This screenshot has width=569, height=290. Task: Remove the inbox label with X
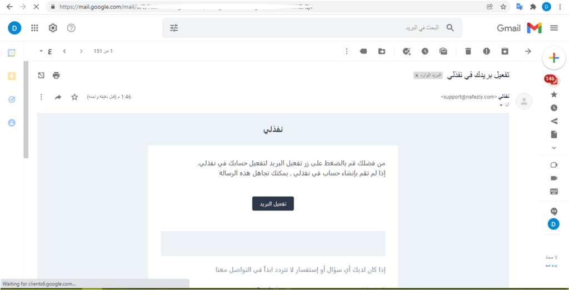pyautogui.click(x=417, y=76)
